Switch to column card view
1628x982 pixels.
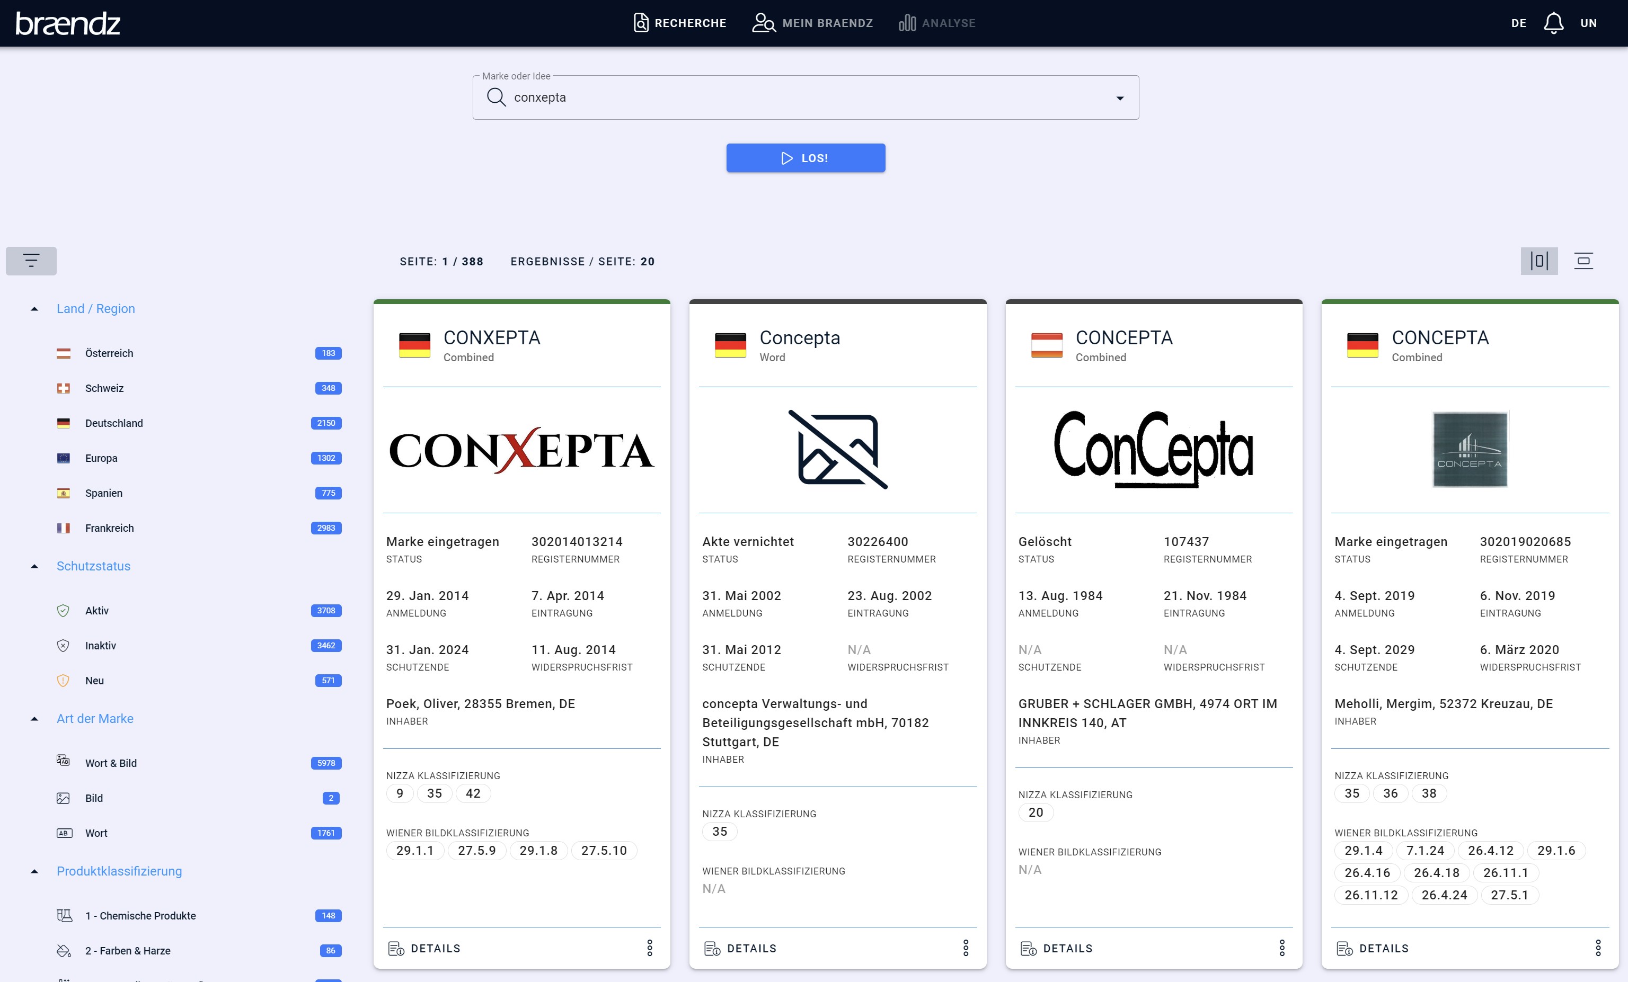tap(1539, 261)
